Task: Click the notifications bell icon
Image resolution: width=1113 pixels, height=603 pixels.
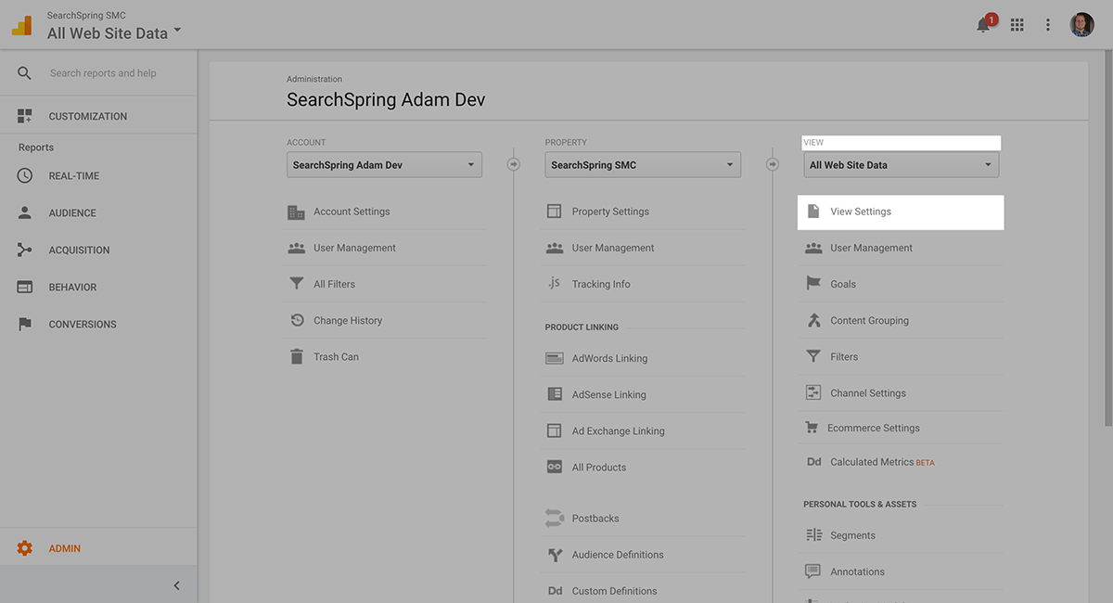Action: click(x=983, y=25)
